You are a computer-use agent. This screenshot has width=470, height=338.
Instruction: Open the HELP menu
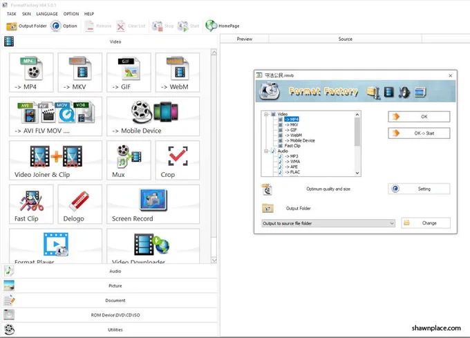(89, 14)
